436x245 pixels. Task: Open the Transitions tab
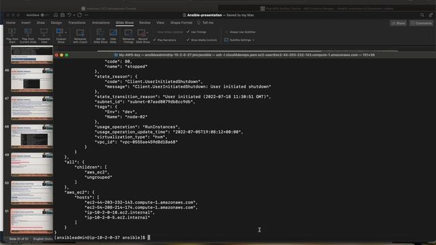click(77, 22)
